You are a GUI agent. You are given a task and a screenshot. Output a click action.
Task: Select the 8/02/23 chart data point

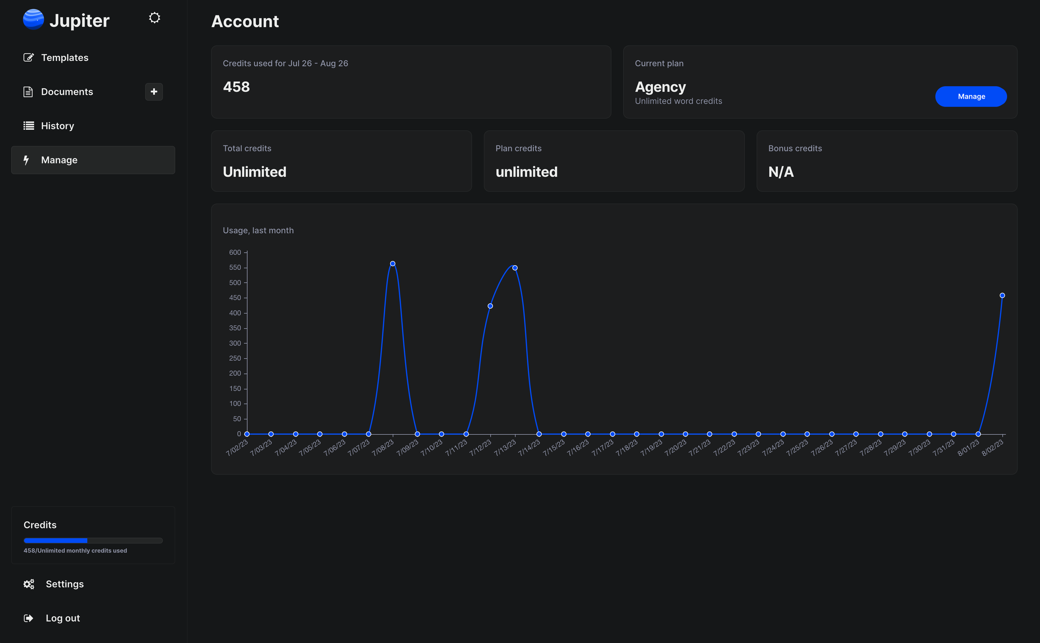1002,295
